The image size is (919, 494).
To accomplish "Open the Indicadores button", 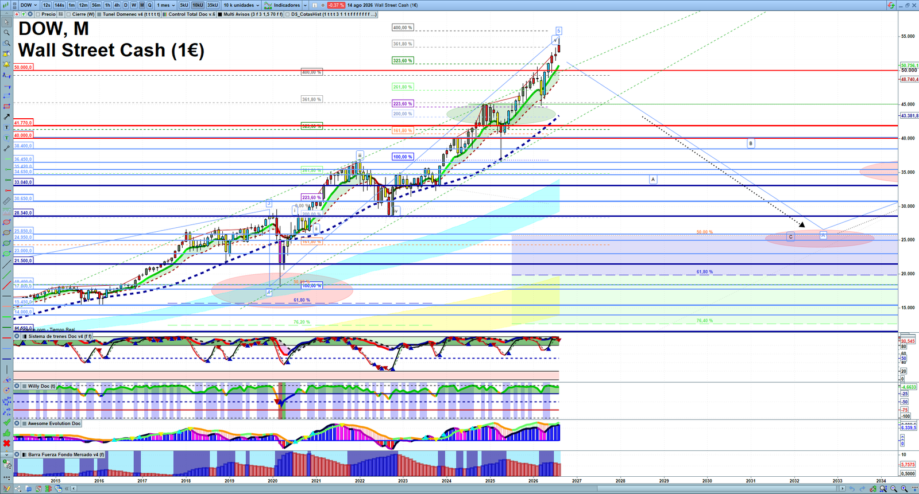I will pos(282,5).
